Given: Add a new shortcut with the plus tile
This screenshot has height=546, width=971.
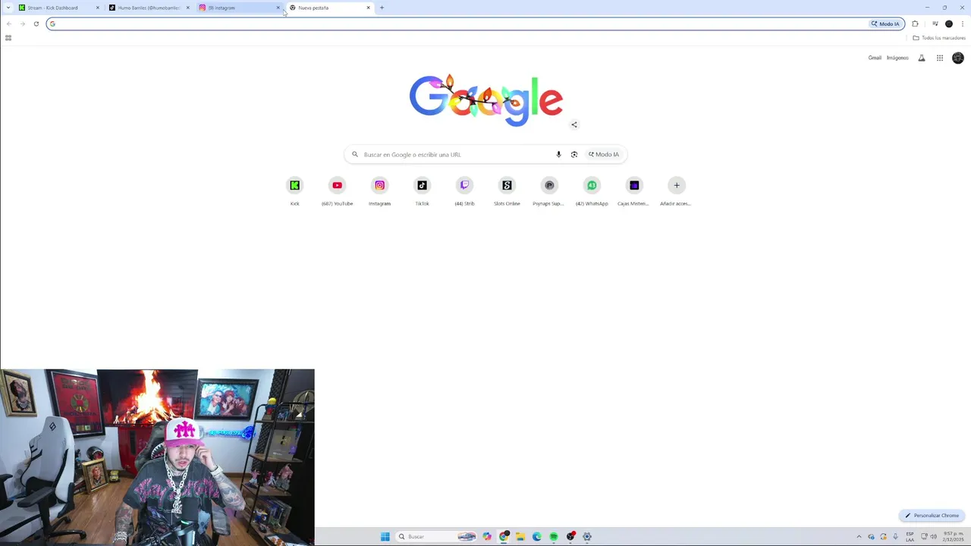Looking at the screenshot, I should tap(677, 191).
